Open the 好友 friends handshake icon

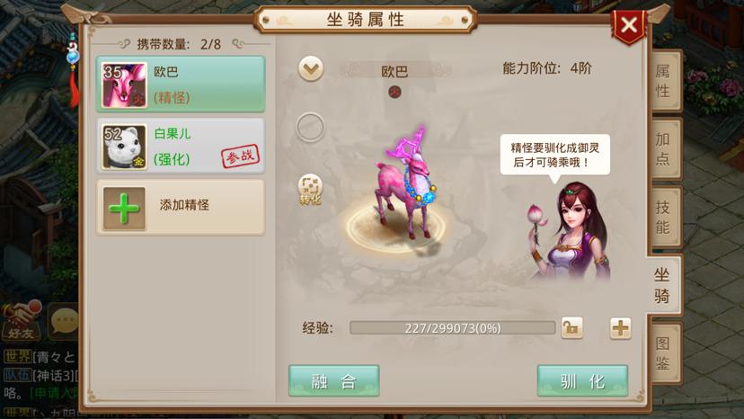tap(21, 321)
